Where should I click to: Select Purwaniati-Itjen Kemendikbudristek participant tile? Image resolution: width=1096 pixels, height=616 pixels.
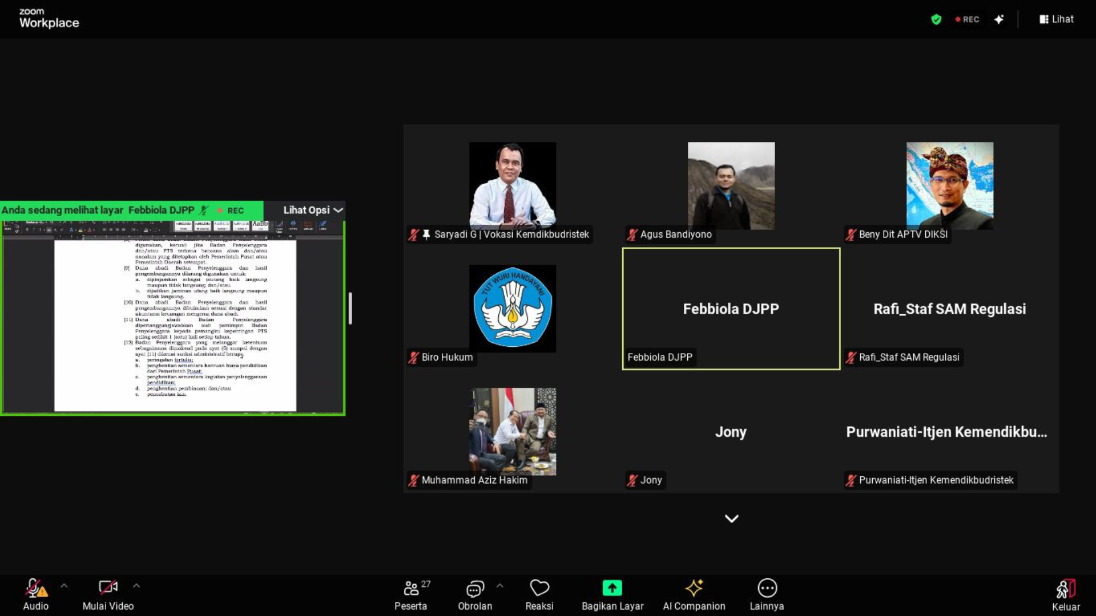950,432
